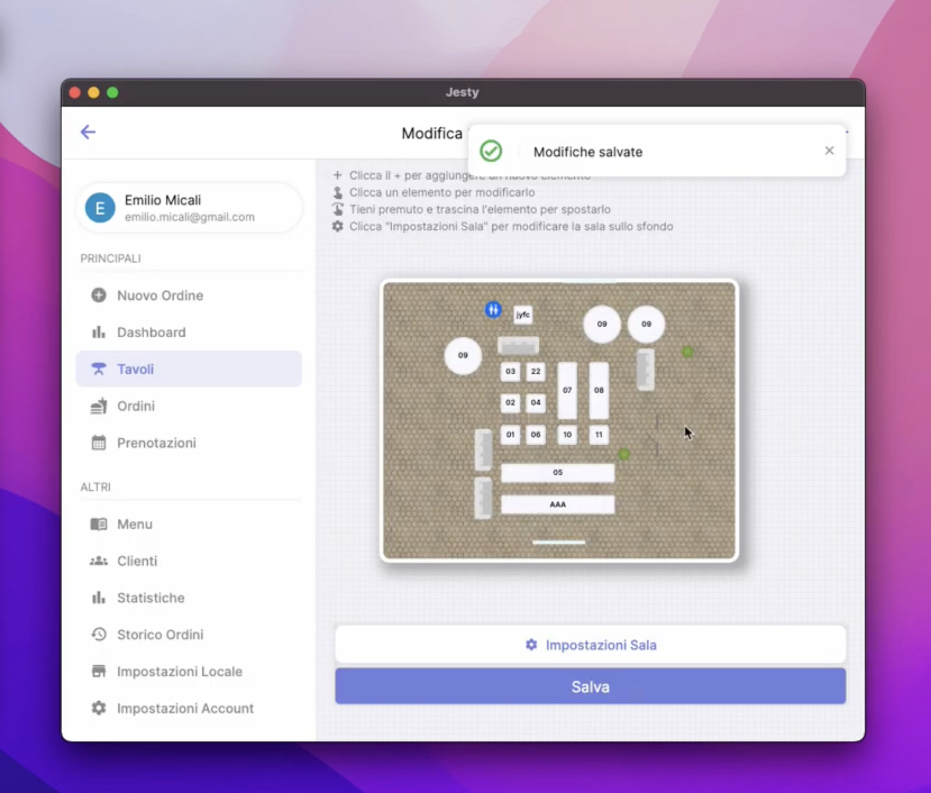Click the Emilio Micali profile card
The image size is (931, 793).
click(189, 208)
